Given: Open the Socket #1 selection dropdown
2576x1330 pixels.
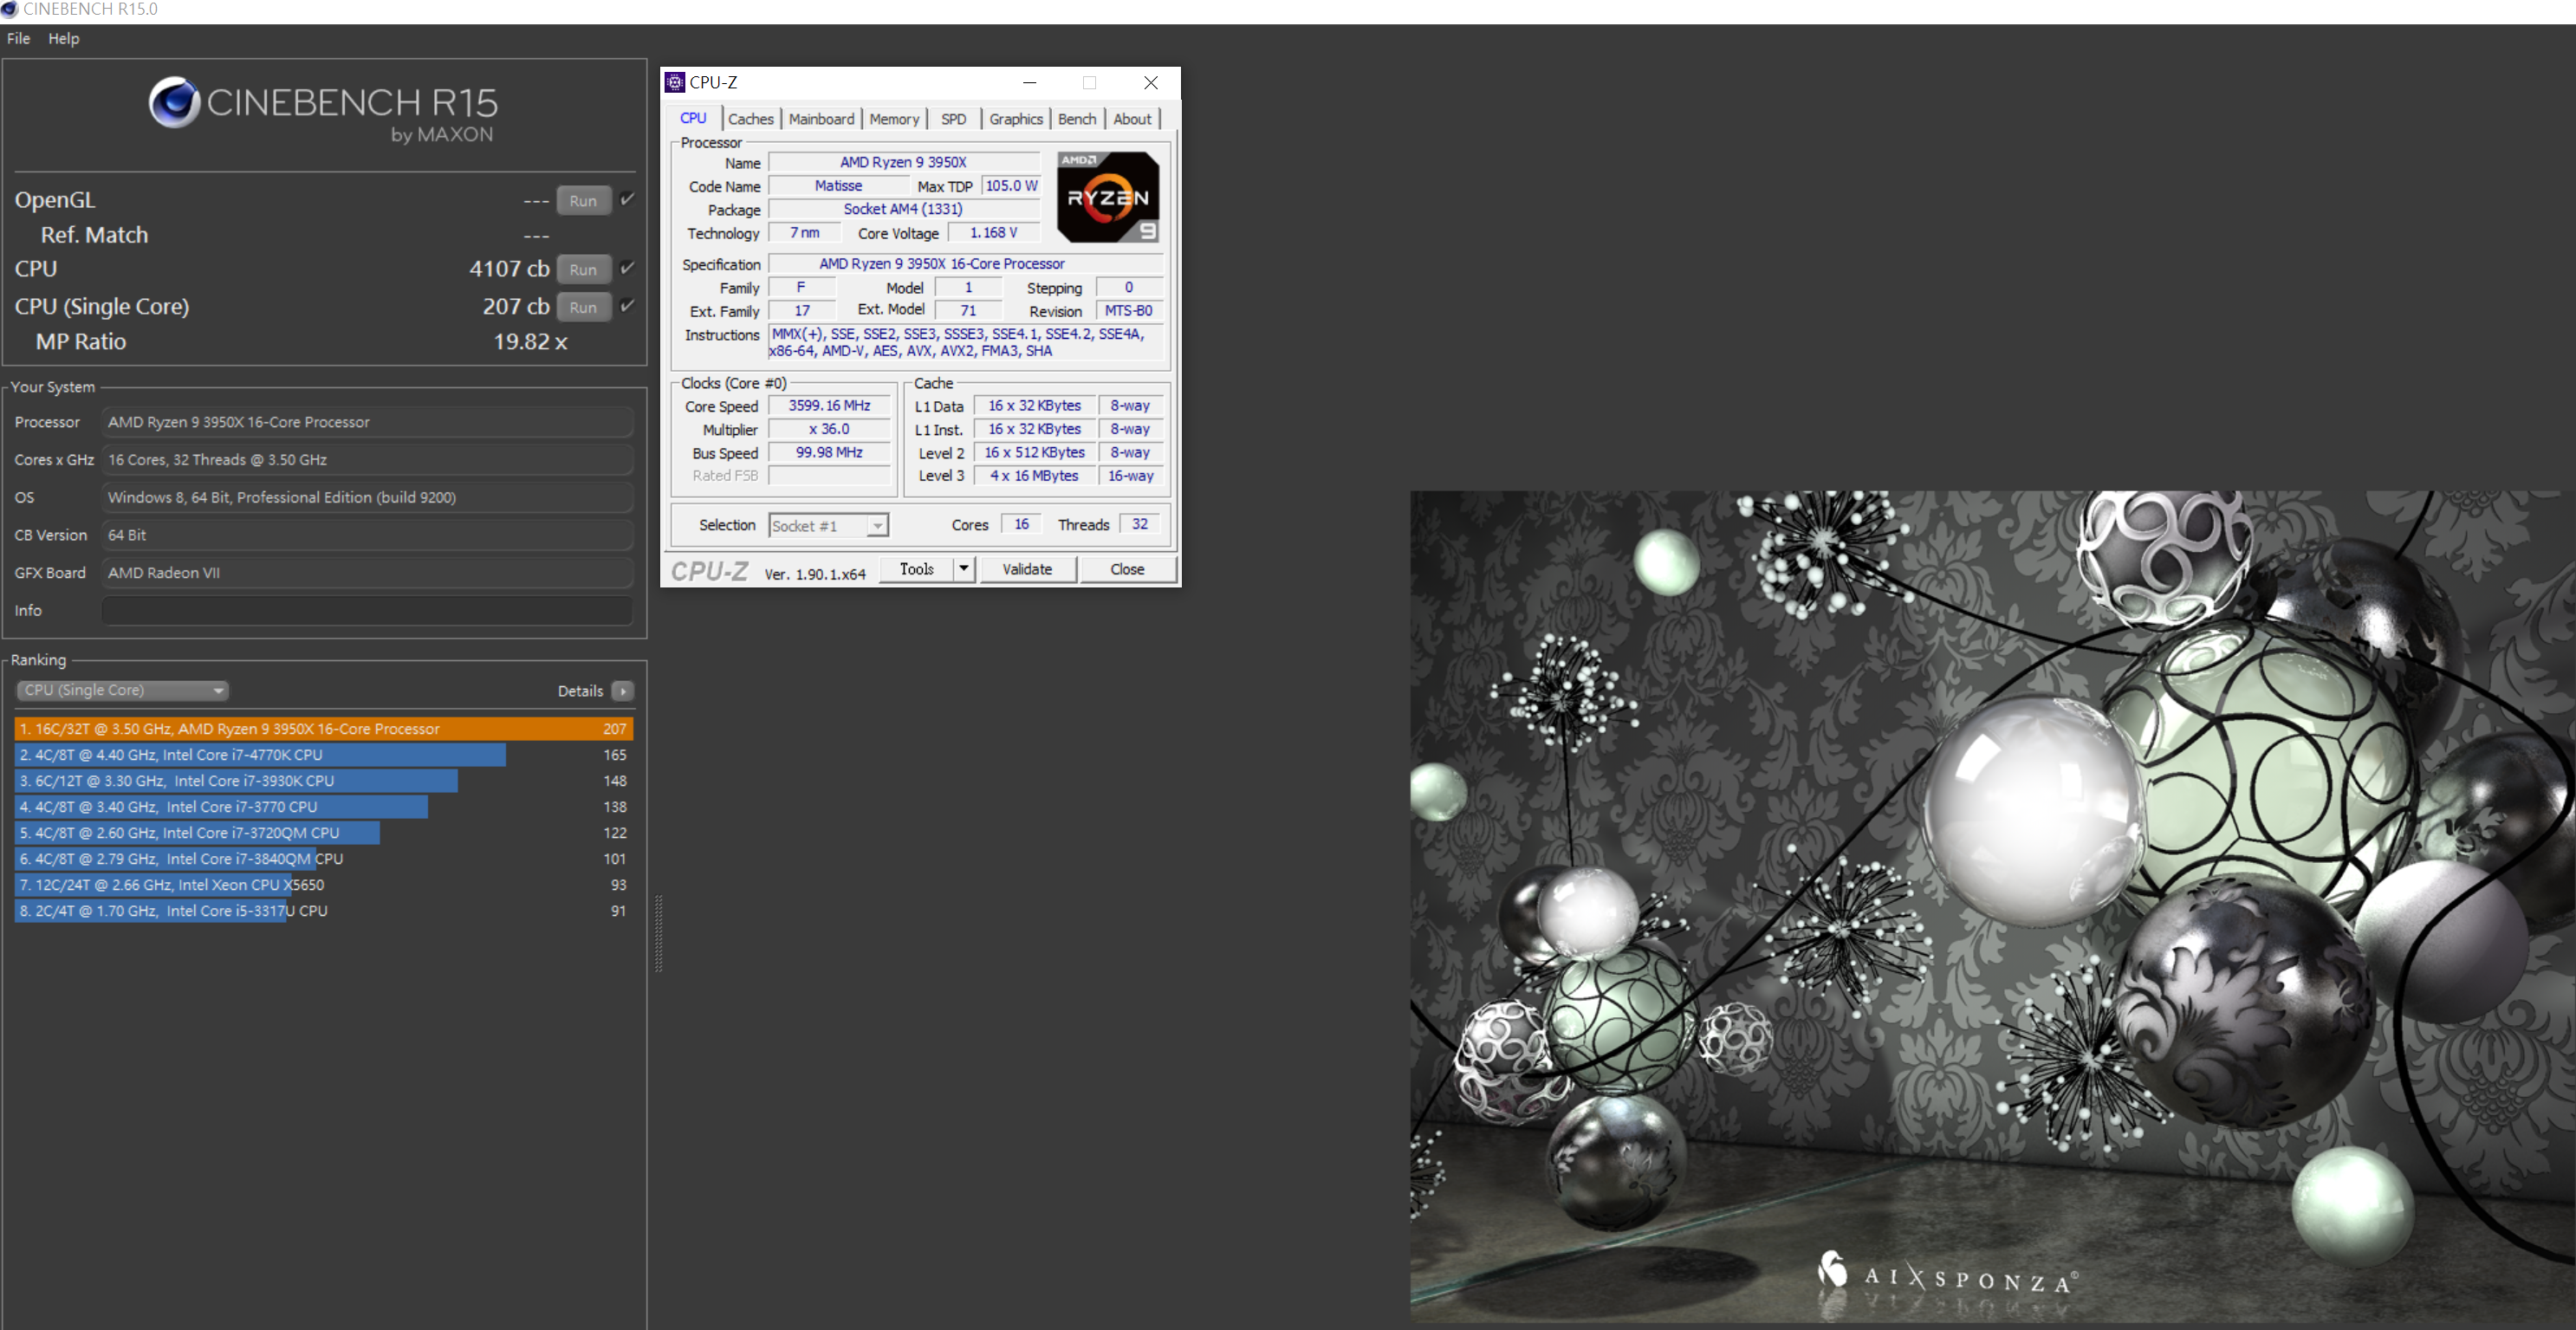Looking at the screenshot, I should pos(828,526).
